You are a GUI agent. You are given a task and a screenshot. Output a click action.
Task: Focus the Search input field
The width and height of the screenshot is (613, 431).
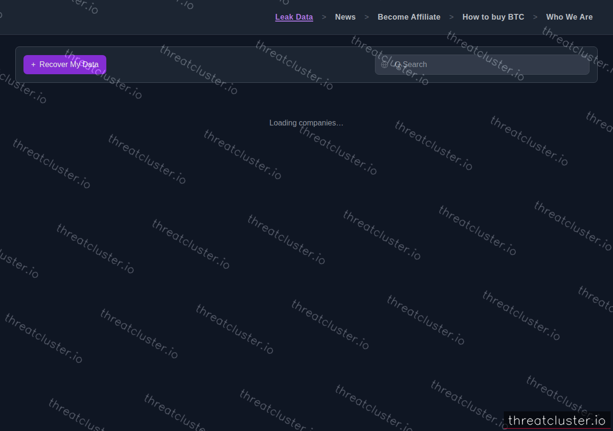(482, 65)
